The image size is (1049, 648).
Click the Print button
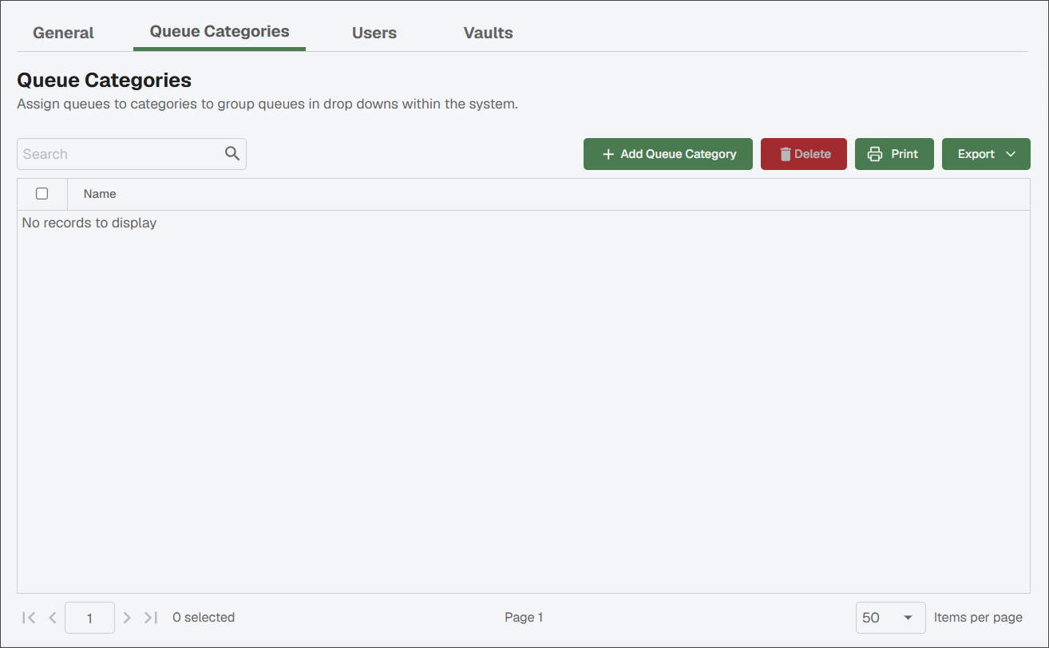[894, 154]
